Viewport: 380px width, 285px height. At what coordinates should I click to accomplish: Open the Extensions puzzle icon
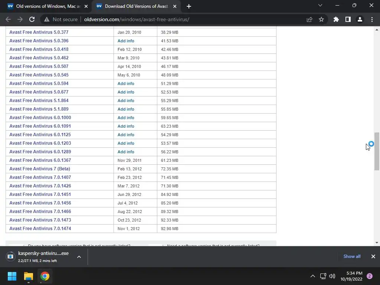[x=336, y=19]
